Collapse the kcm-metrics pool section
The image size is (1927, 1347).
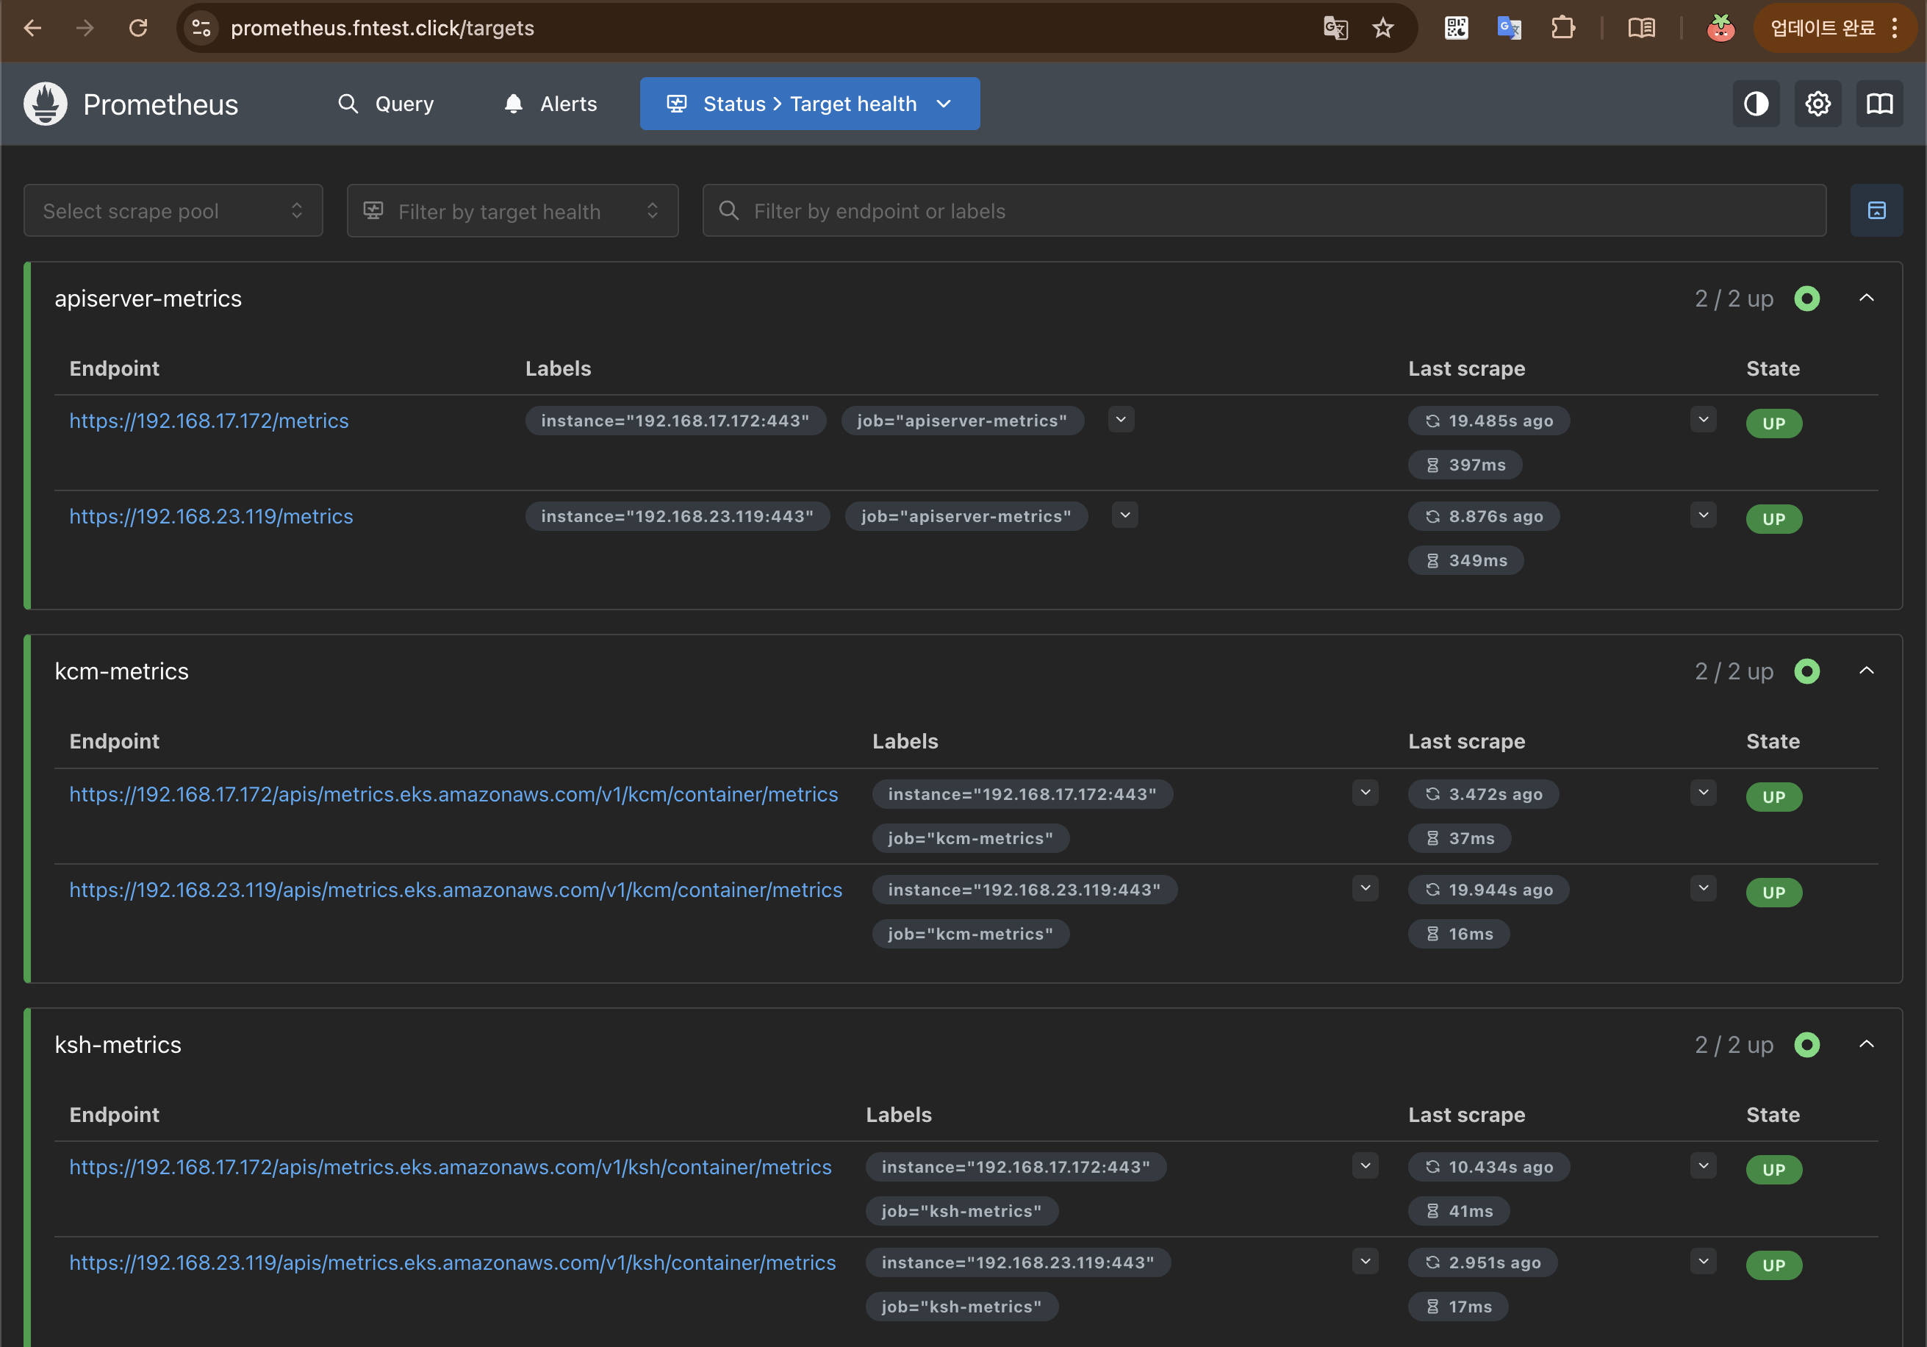[x=1866, y=671]
